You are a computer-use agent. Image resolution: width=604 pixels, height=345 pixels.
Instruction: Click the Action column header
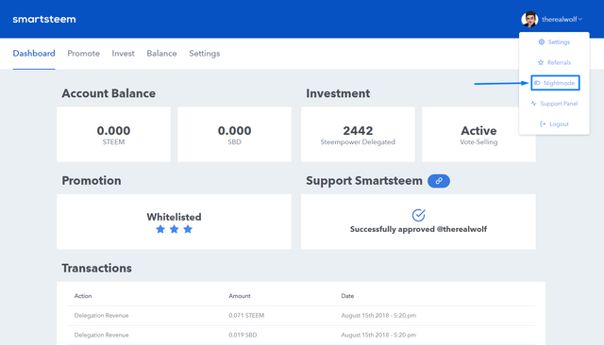83,296
